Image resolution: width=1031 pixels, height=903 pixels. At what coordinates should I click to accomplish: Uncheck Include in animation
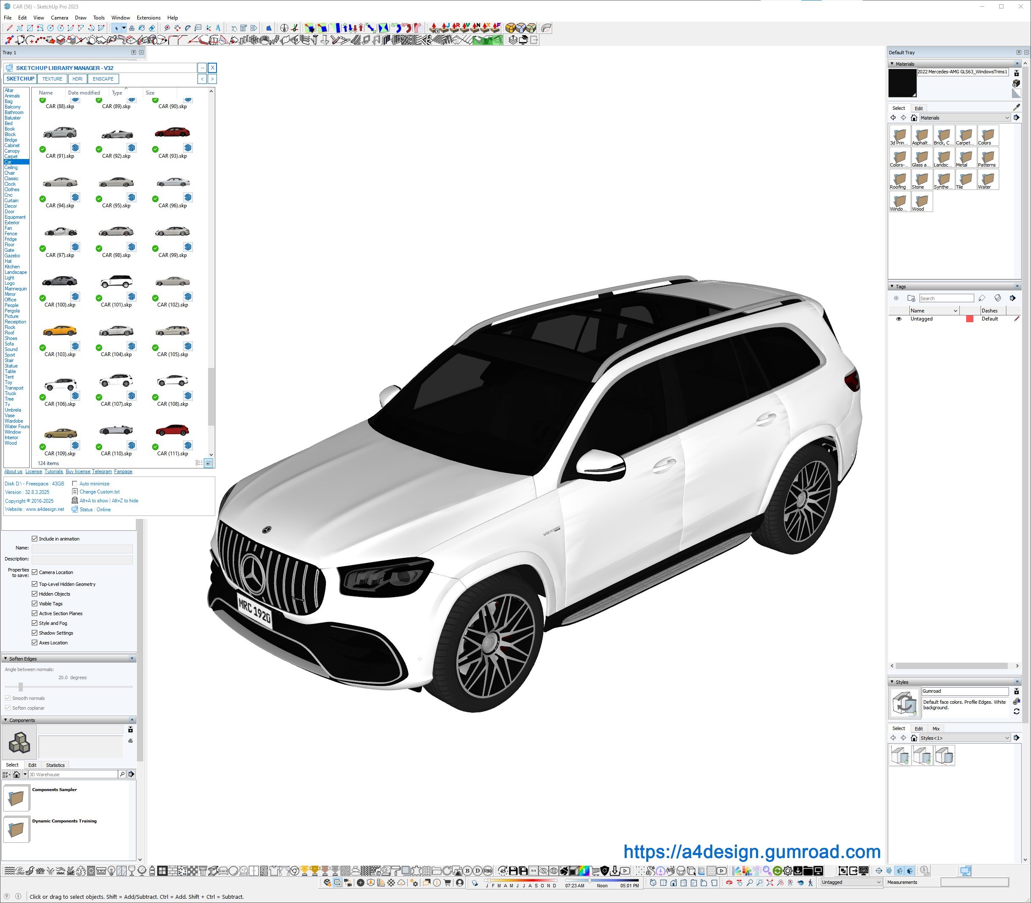tap(35, 539)
